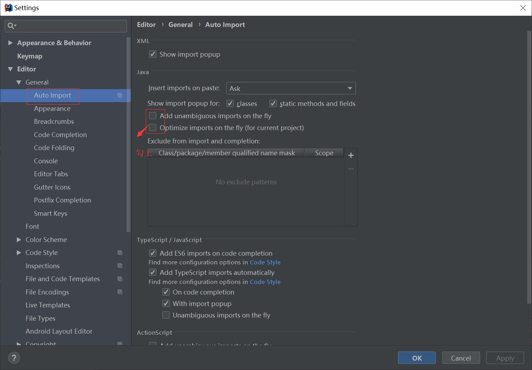Select Keymap in the settings tree

coord(30,56)
